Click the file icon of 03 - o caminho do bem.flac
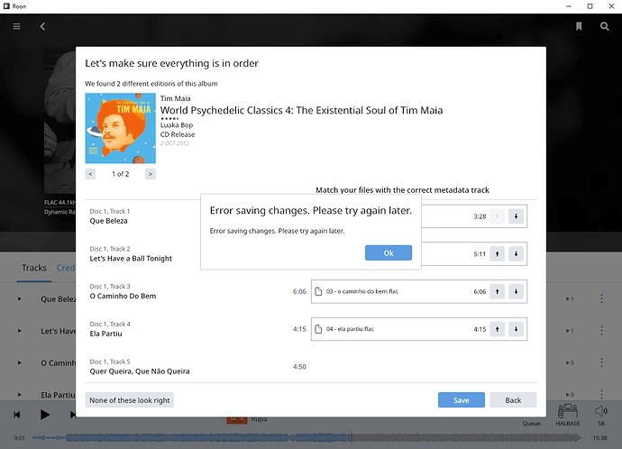Screen dimensions: 622x449 pos(318,291)
